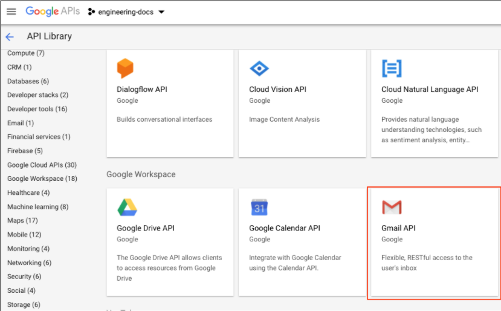Click the API Library page title
This screenshot has width=501, height=311.
(49, 36)
